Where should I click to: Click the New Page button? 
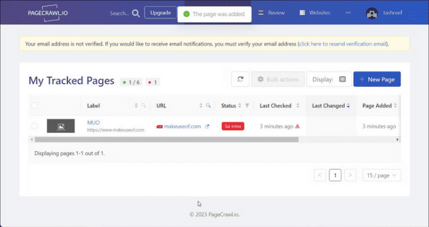377,79
